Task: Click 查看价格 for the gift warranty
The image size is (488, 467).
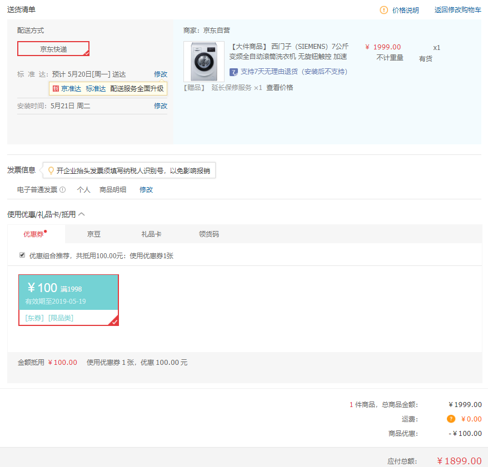Action: click(x=280, y=88)
